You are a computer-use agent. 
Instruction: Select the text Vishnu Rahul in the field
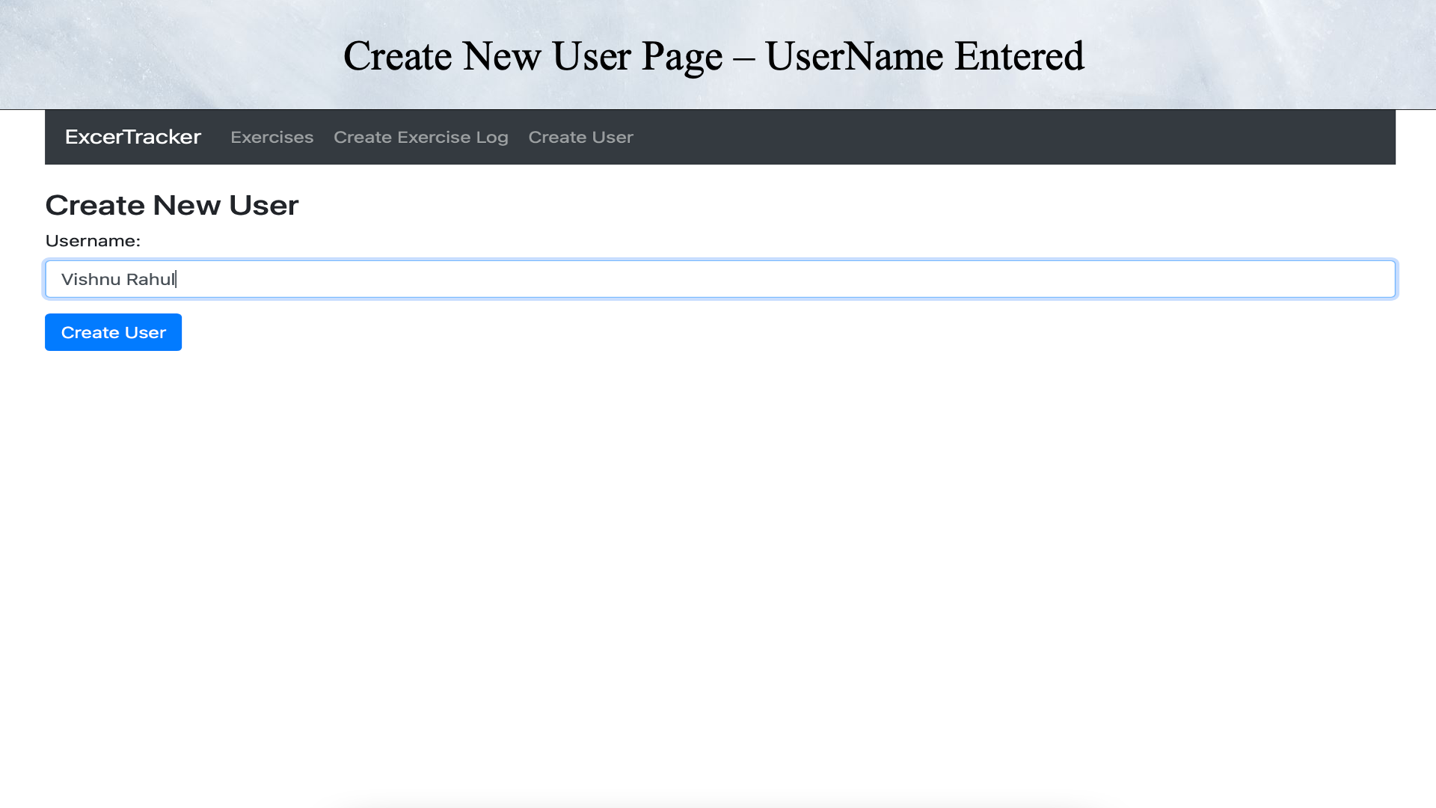click(117, 278)
